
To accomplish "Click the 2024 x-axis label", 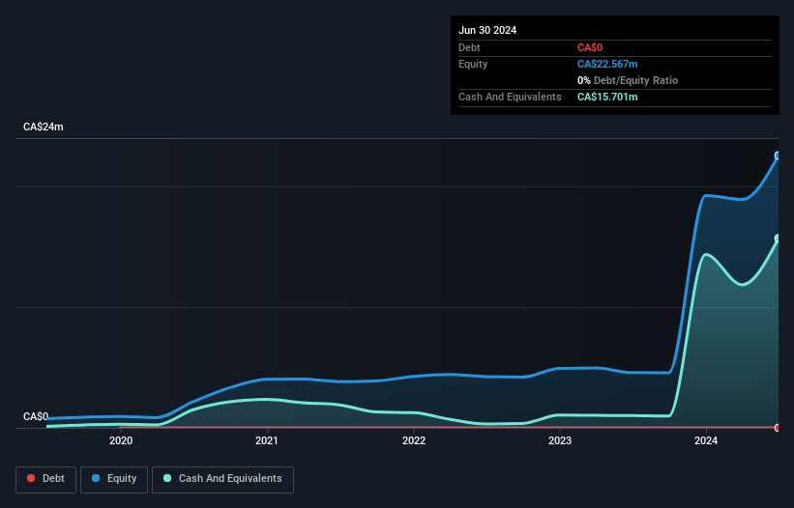I will (706, 440).
